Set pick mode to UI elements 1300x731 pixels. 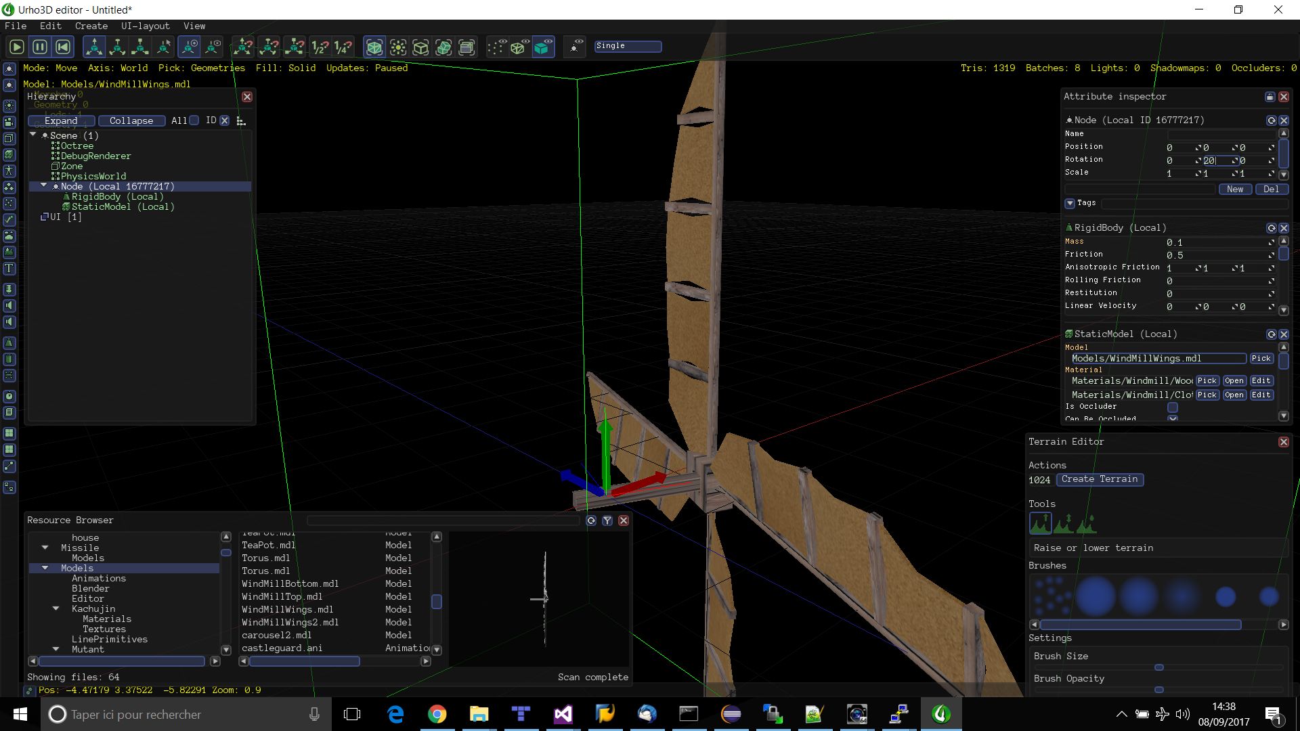[467, 47]
